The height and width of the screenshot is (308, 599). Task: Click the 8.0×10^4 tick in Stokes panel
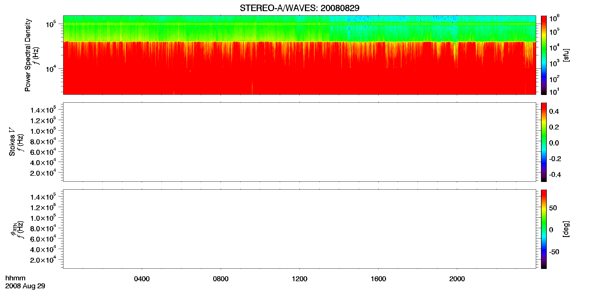43,141
